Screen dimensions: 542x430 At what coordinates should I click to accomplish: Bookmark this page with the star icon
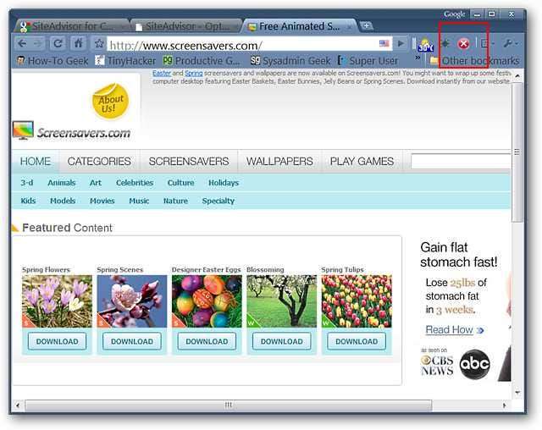[x=99, y=43]
